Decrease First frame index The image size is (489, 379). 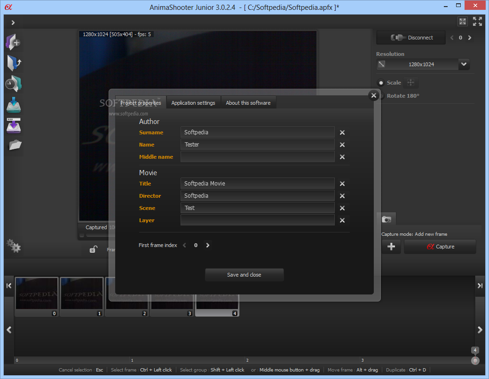(x=184, y=245)
